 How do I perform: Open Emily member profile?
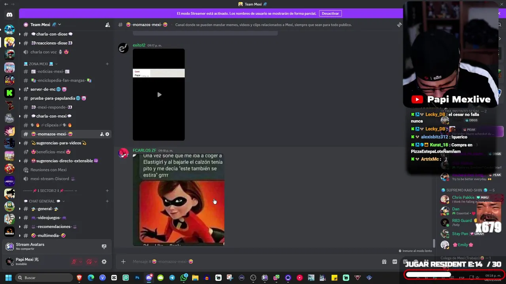tap(463, 245)
